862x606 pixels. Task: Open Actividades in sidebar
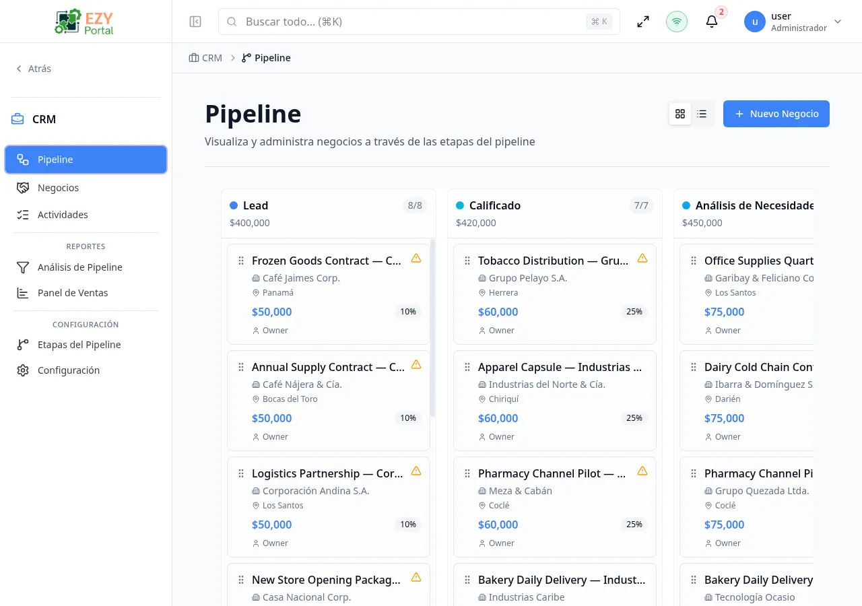pos(86,215)
